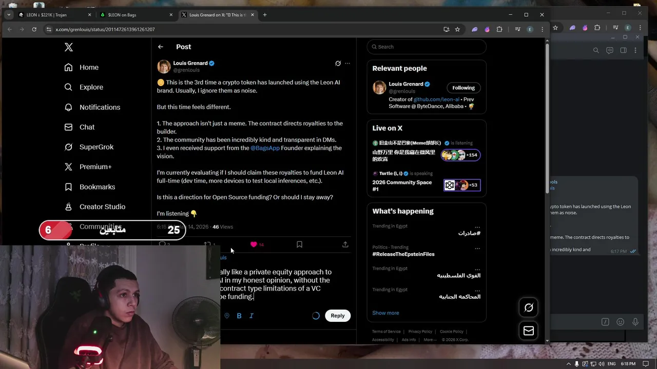Click search icon in background chat window
The width and height of the screenshot is (657, 369).
(596, 50)
